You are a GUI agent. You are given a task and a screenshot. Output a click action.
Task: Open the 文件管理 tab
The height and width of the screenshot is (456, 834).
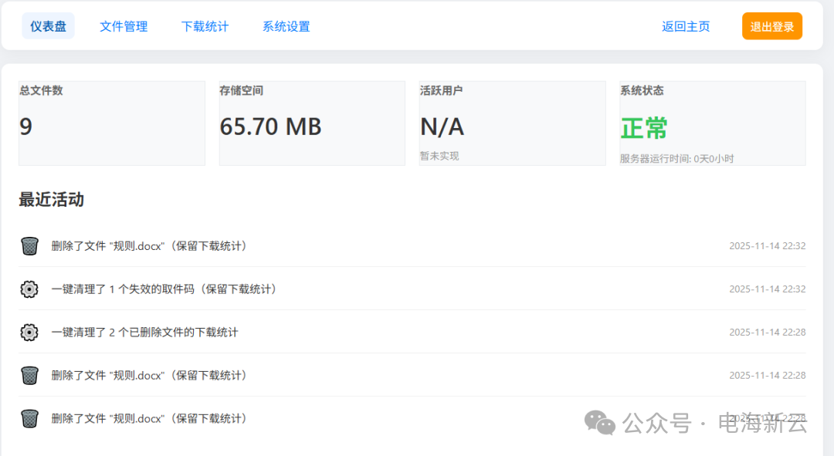pyautogui.click(x=124, y=26)
